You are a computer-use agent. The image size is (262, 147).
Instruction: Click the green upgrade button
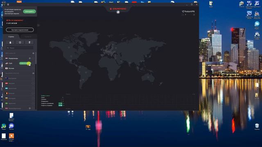coord(29,11)
